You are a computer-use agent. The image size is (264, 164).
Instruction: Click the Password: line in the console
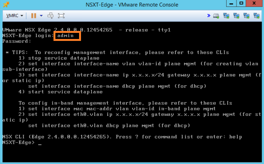(x=14, y=41)
